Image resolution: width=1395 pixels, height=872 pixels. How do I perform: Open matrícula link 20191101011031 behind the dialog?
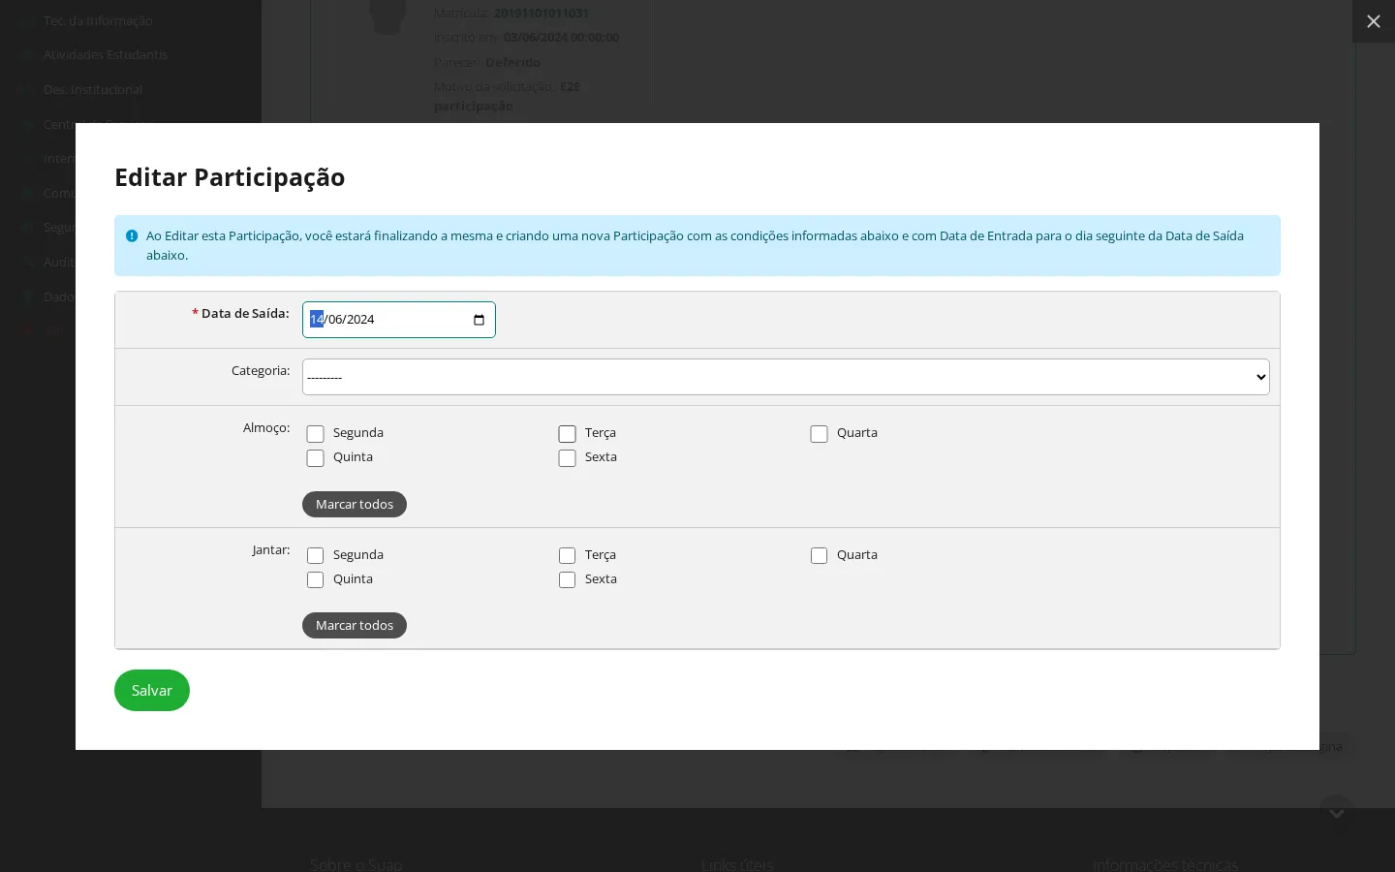point(541,13)
